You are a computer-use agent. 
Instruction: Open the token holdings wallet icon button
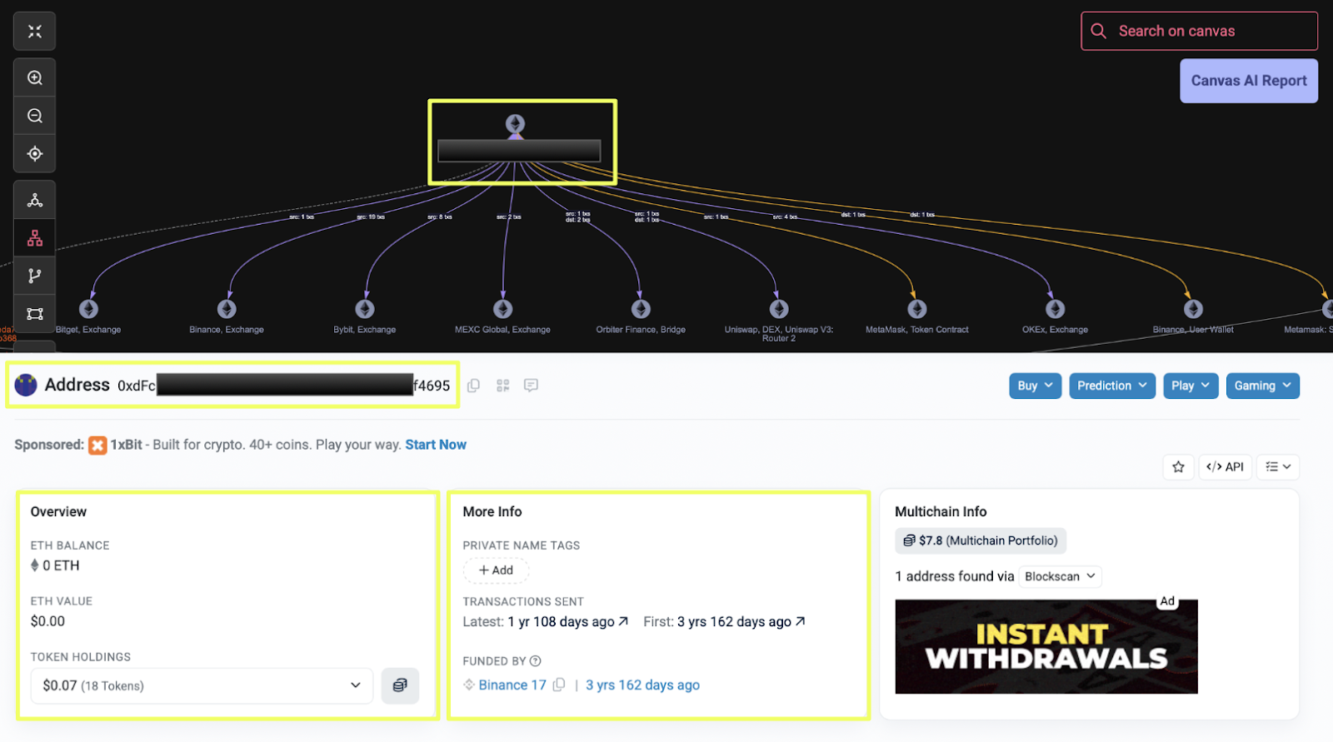pos(400,685)
